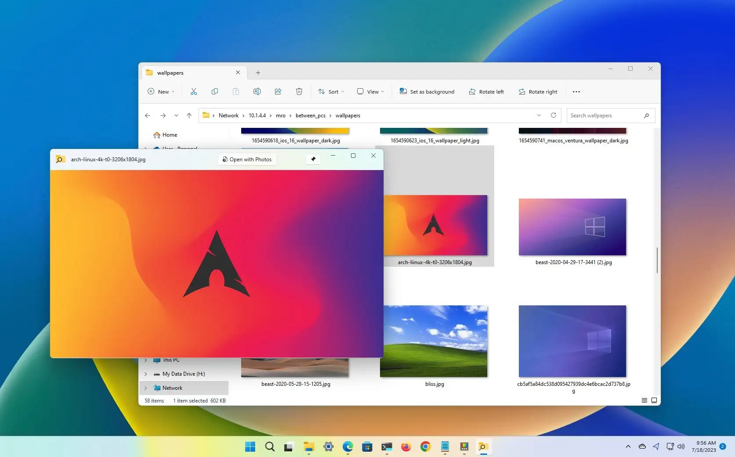Go up one folder level
Screen dimensions: 735x457
tap(189, 115)
